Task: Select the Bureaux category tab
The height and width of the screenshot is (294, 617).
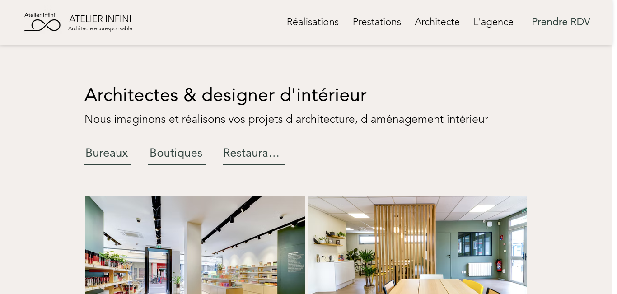Action: [108, 154]
